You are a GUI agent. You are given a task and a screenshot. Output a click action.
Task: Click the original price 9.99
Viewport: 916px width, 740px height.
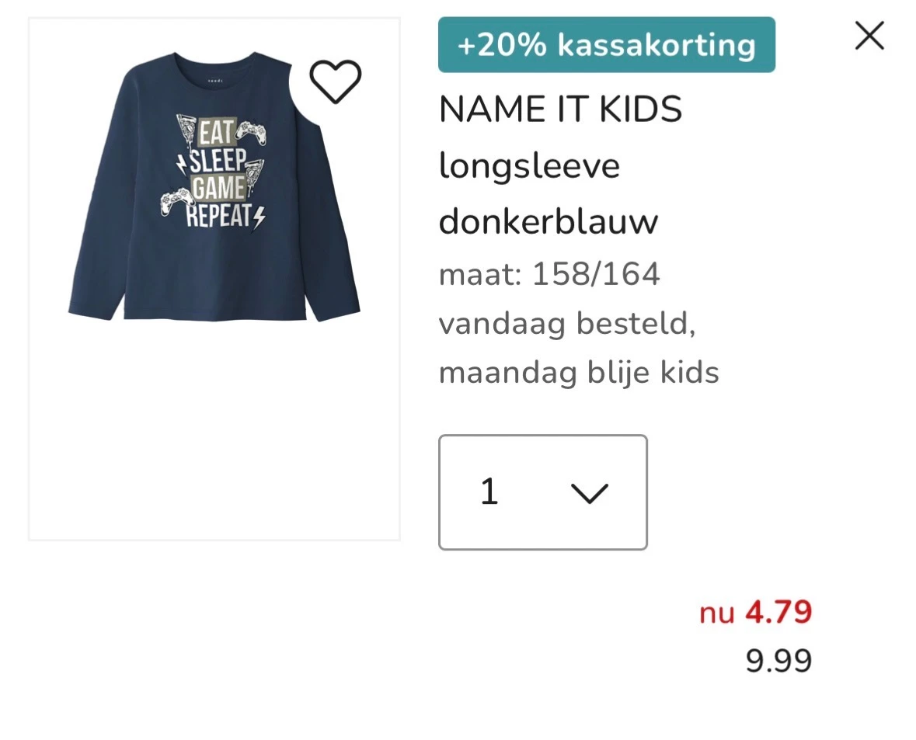point(778,661)
